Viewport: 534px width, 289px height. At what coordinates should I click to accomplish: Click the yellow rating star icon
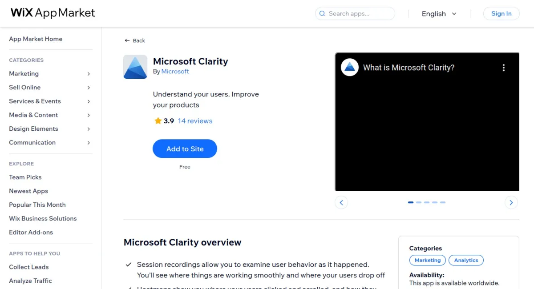tap(158, 121)
